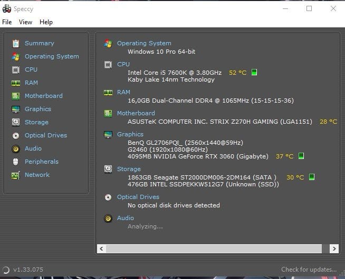This screenshot has width=345, height=279.
Task: Click the RAM heading link in summary
Action: point(123,92)
